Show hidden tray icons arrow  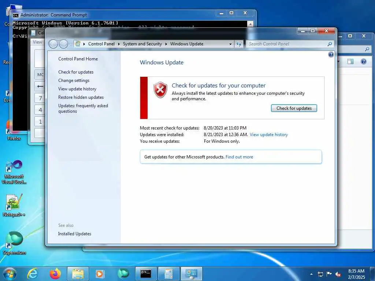[311, 274]
